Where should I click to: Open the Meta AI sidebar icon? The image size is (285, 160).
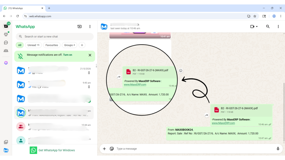click(6, 63)
